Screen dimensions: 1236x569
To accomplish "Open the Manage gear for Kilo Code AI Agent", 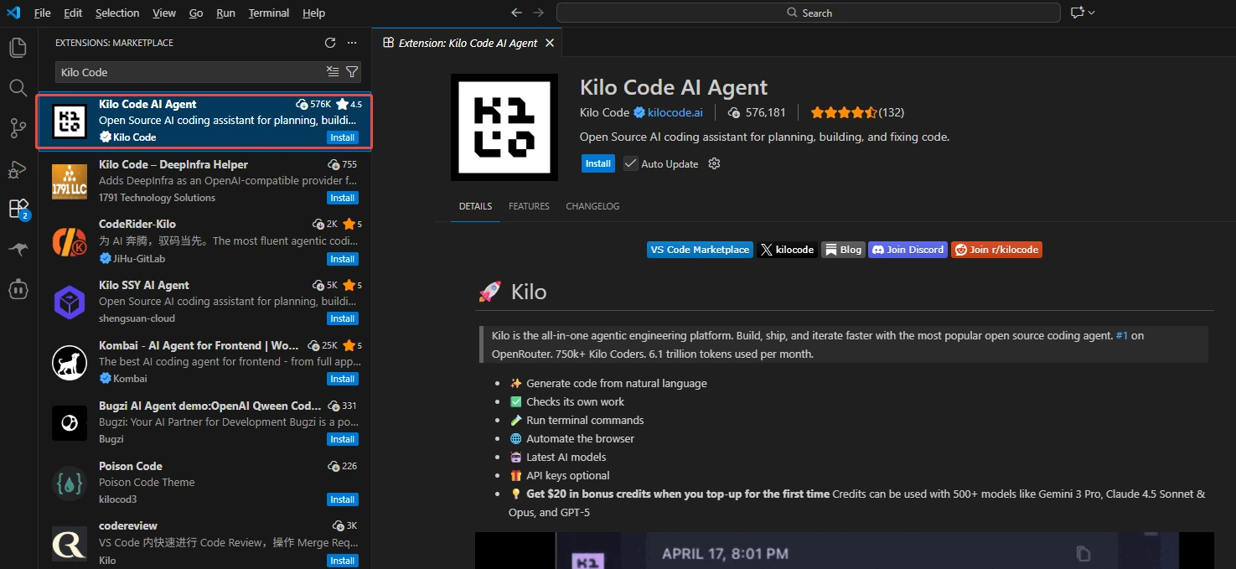I will (713, 163).
